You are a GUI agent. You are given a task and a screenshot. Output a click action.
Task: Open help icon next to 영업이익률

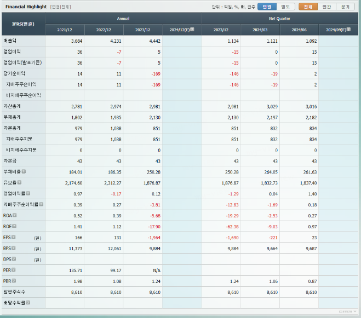coord(28,193)
